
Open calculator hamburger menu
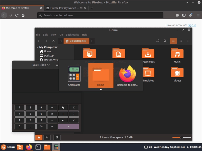point(57,65)
